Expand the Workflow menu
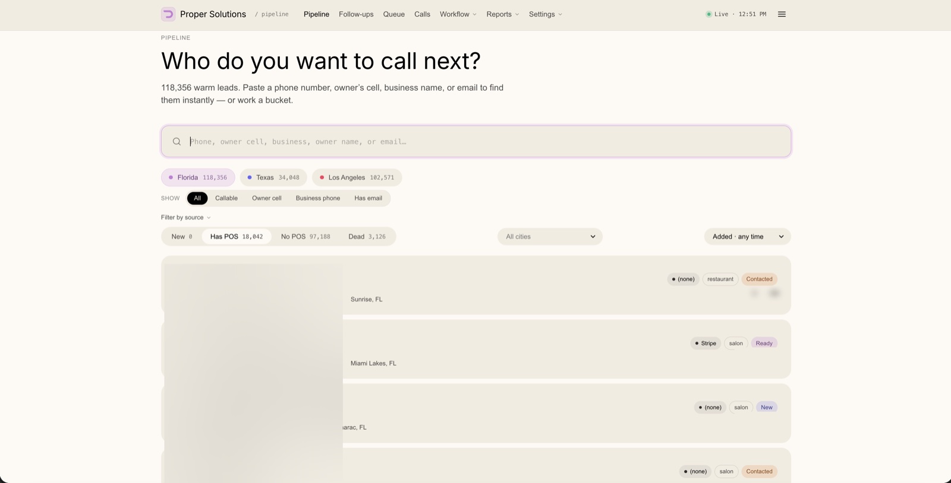Screen dimensions: 951x483 coord(458,14)
